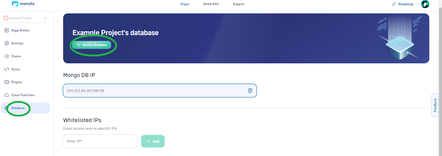The image size is (442, 156).
Task: Open the Feedback side tab
Action: pos(435,105)
